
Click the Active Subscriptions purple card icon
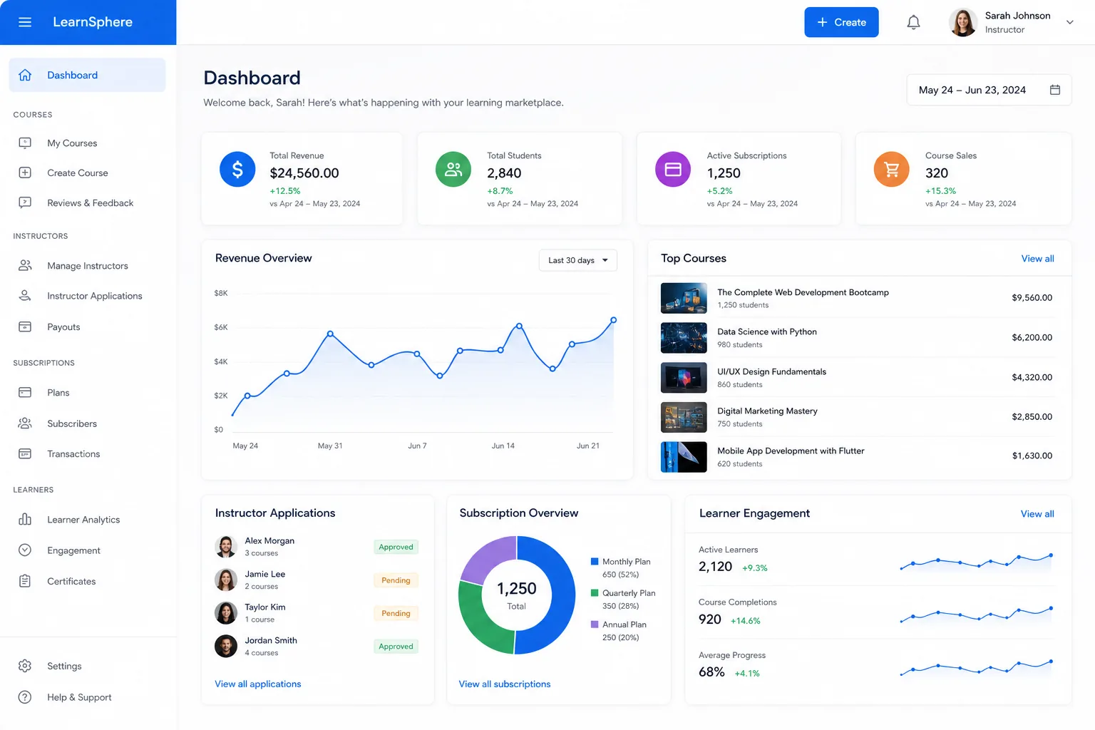673,170
